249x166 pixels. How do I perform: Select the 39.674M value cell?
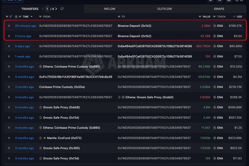click(x=204, y=77)
